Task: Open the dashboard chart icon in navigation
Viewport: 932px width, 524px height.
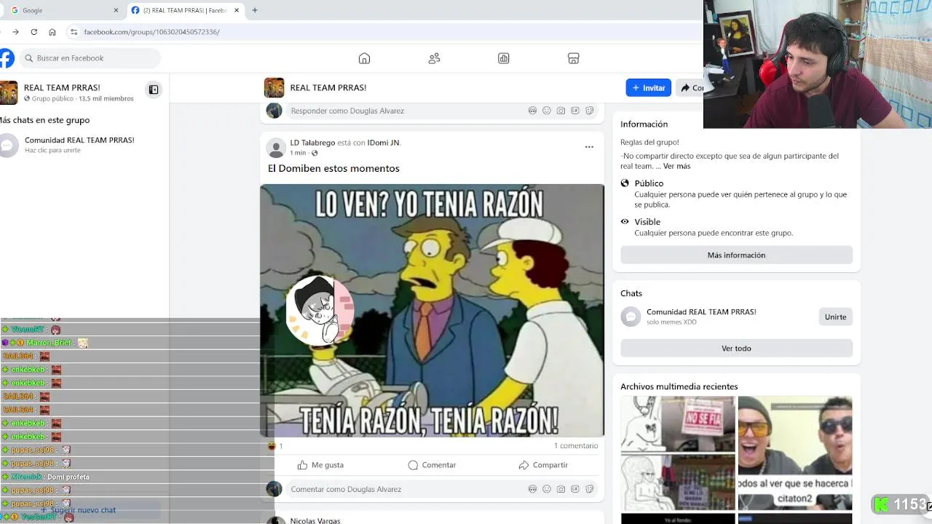Action: click(x=503, y=58)
